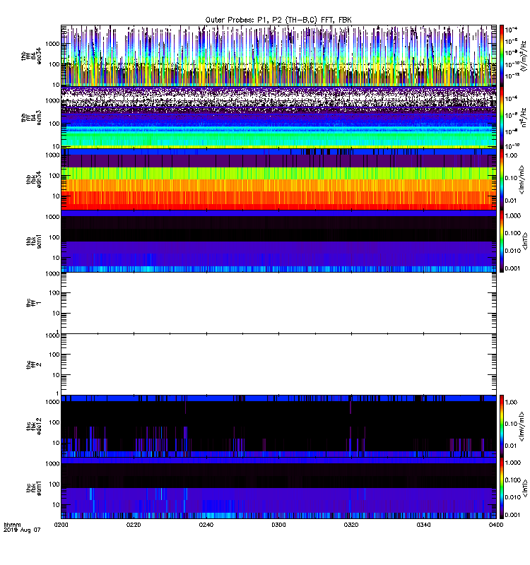Click the empty thc fff 1 panel
The image size is (530, 565).
click(x=278, y=303)
